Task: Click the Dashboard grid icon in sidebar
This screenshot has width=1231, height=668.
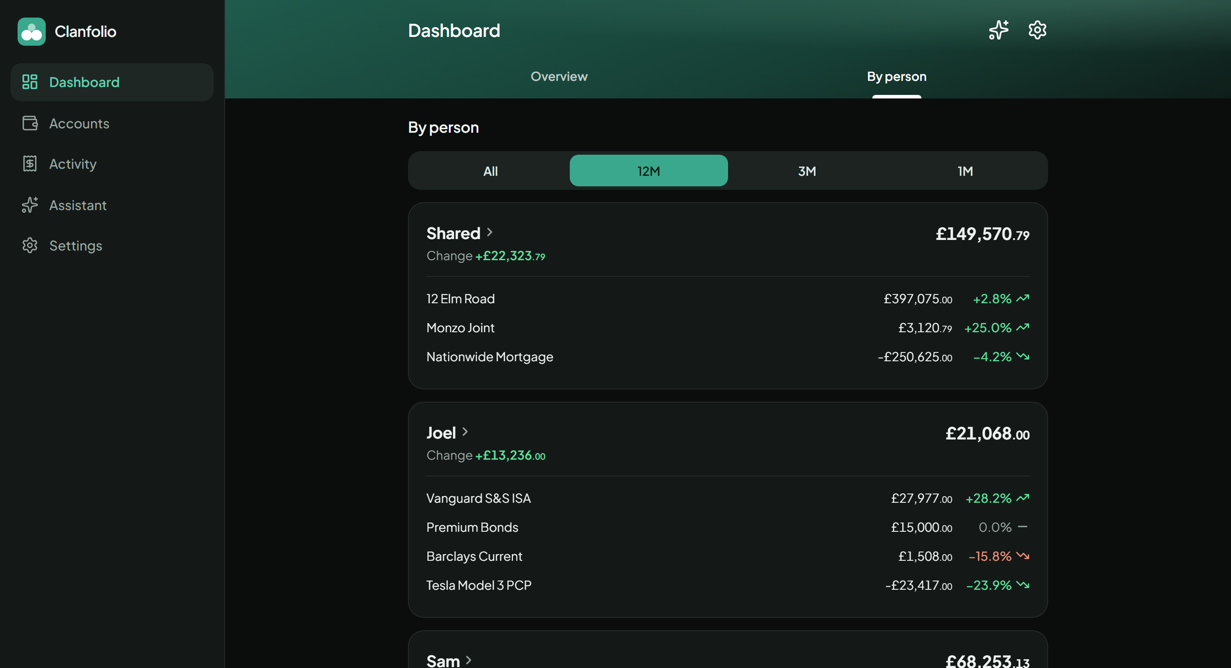Action: click(29, 82)
